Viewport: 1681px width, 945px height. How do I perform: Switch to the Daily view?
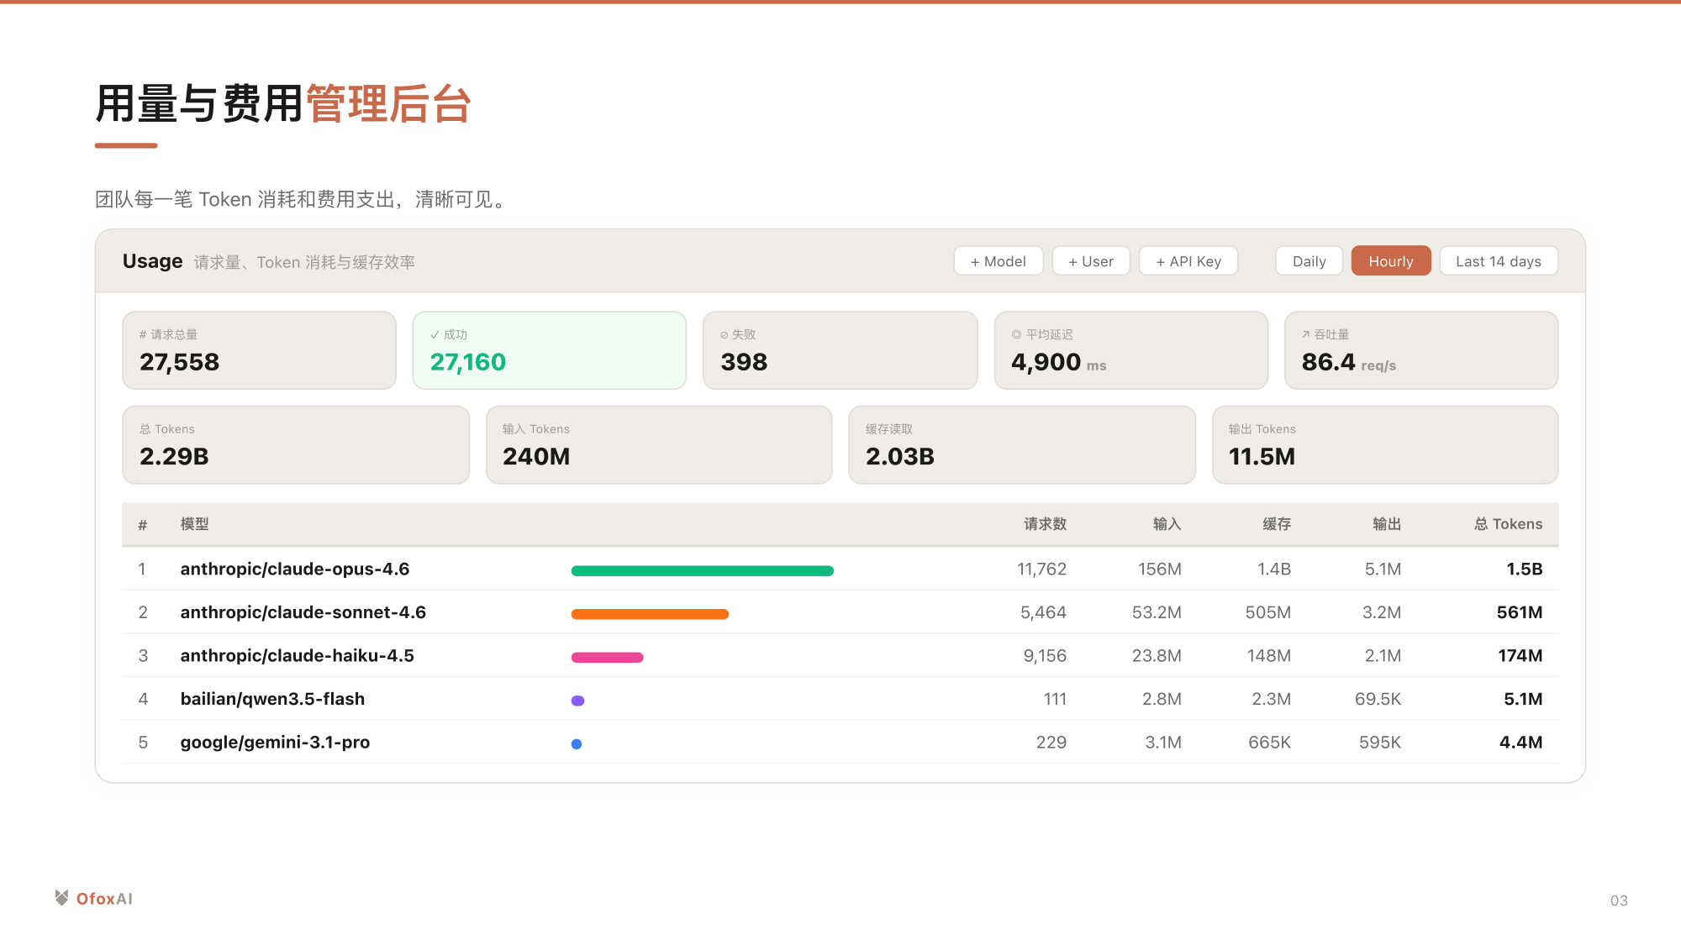point(1309,261)
